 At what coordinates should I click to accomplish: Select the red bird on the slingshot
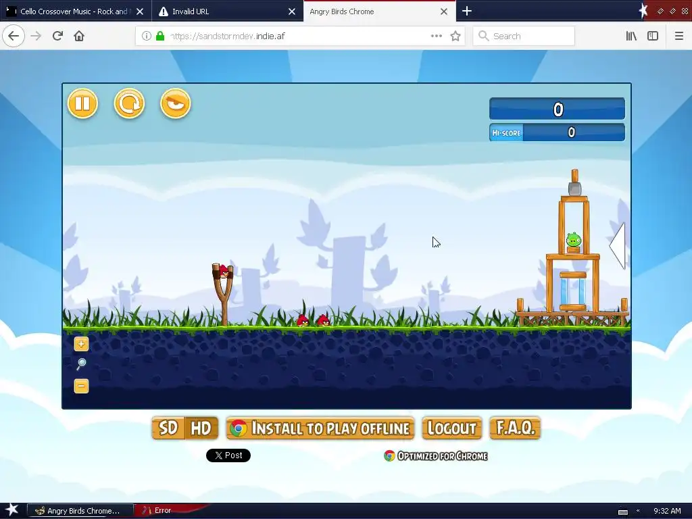click(x=224, y=271)
